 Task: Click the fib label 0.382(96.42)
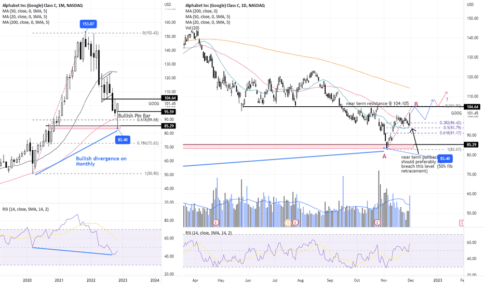(x=450, y=123)
